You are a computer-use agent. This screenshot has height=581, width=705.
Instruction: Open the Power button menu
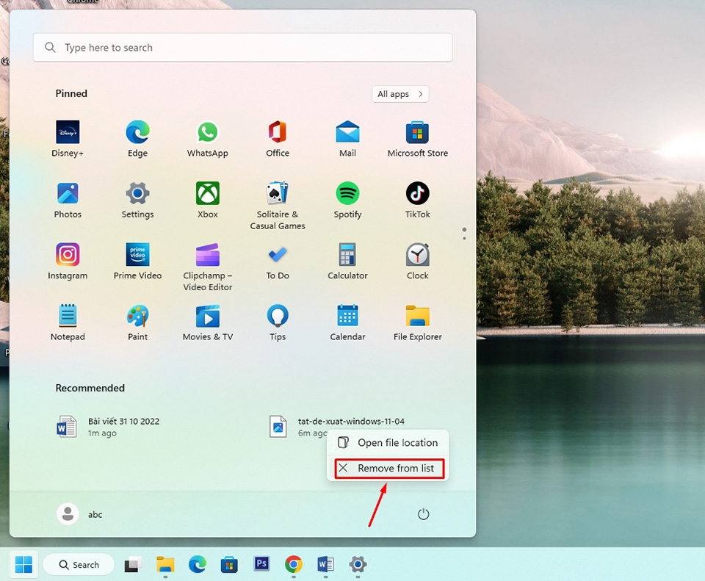point(423,514)
